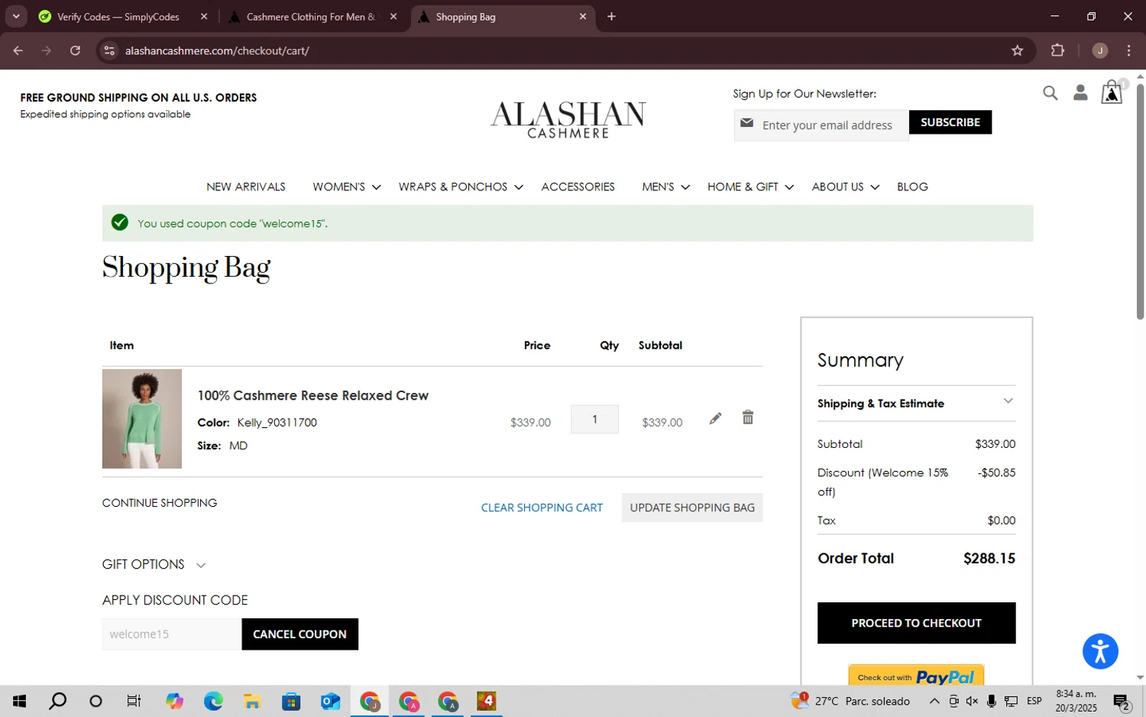Click Clear Shopping Cart link
This screenshot has height=717, width=1146.
point(542,508)
